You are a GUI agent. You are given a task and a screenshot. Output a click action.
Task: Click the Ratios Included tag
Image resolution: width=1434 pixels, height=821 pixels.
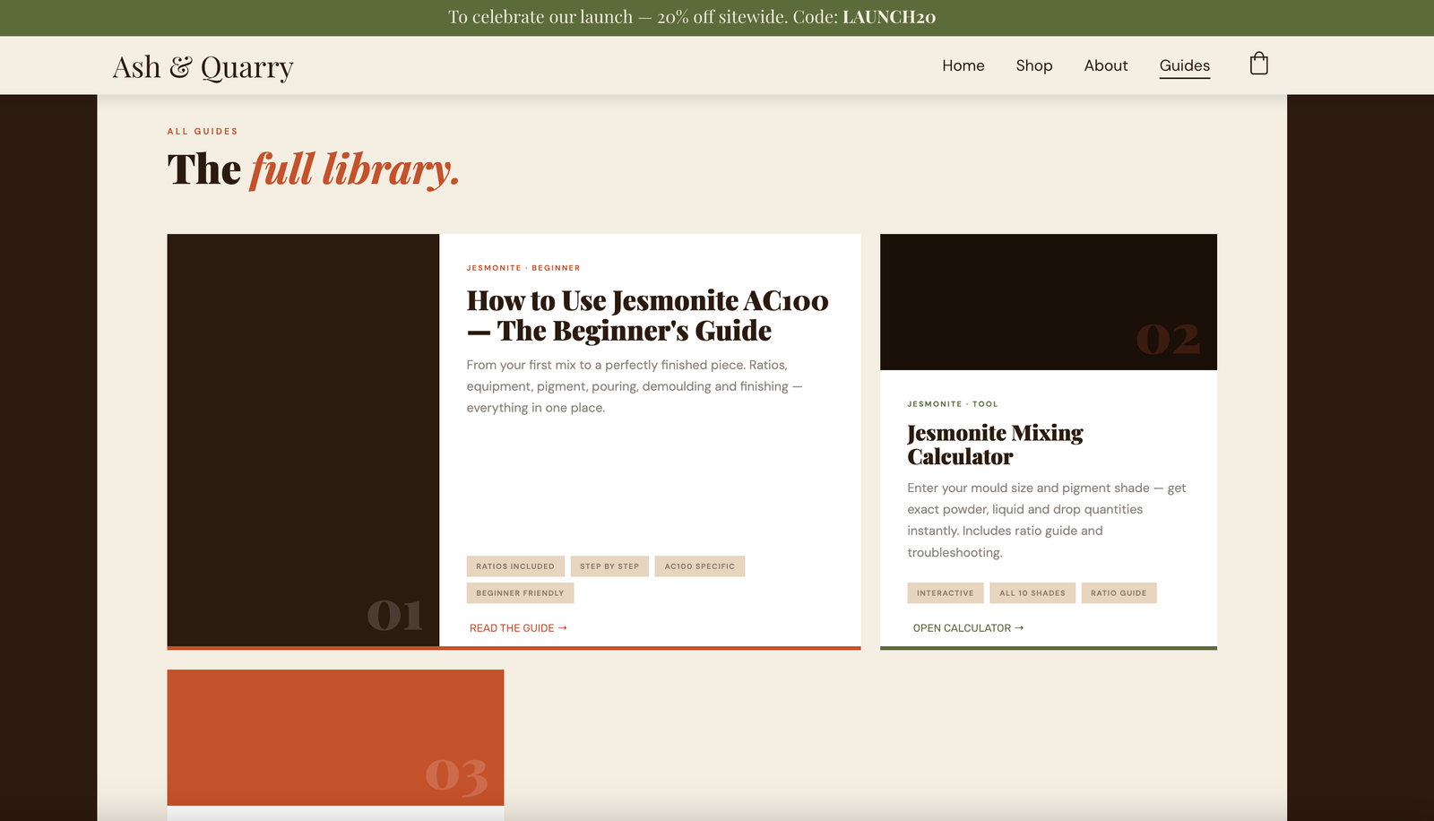[515, 566]
